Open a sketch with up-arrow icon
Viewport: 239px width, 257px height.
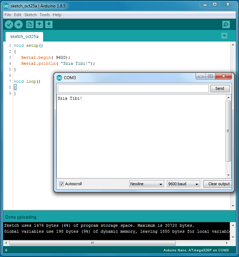pos(39,25)
